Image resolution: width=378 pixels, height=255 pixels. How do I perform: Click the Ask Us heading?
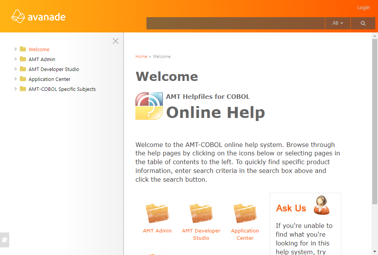click(291, 208)
